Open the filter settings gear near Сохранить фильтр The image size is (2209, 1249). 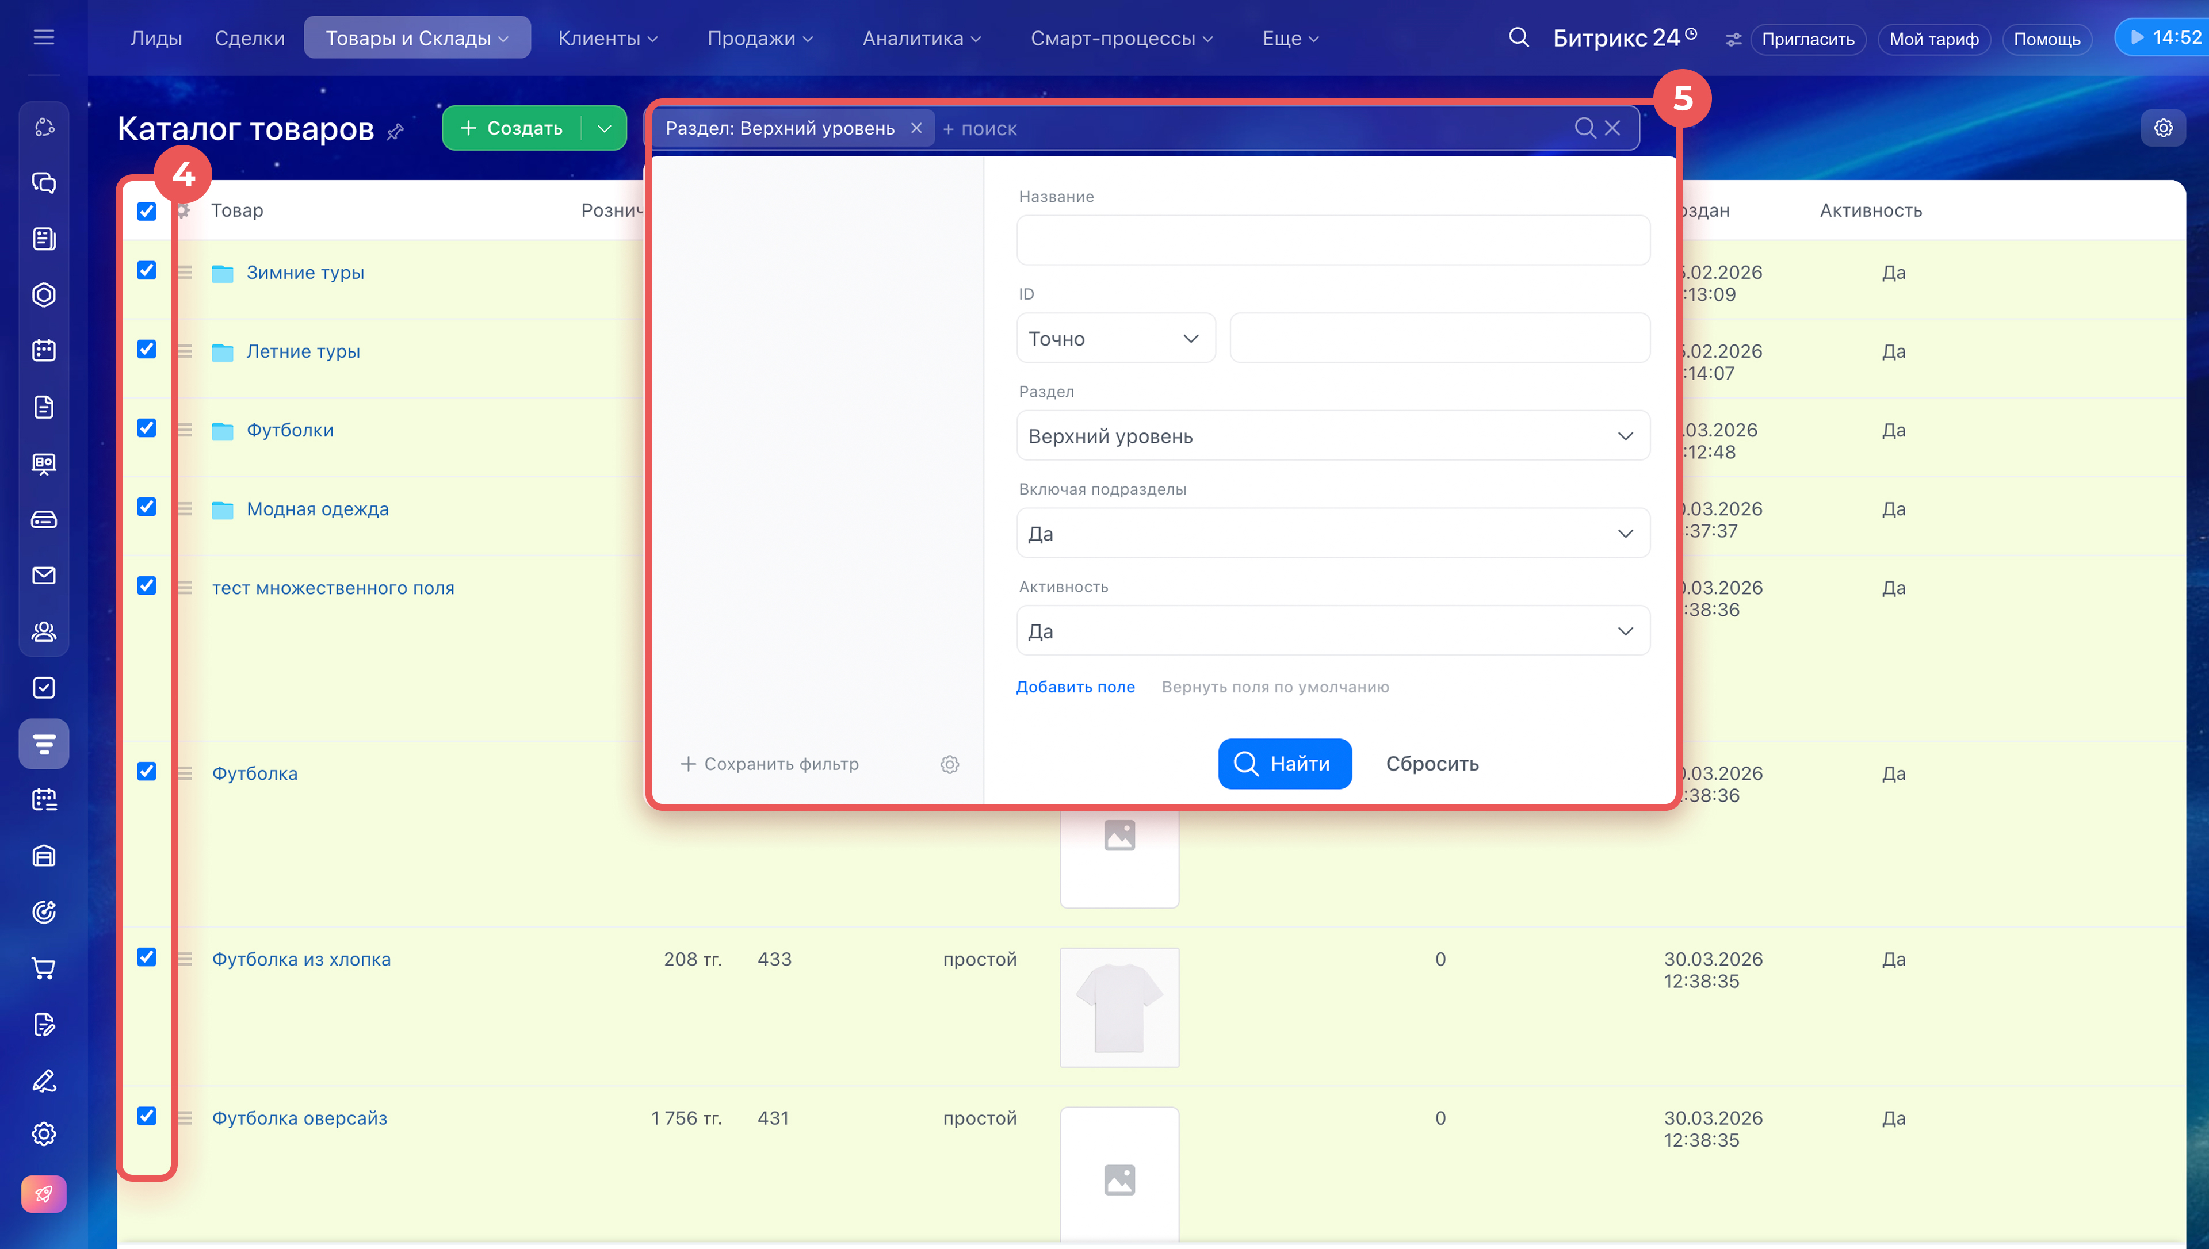[x=949, y=764]
